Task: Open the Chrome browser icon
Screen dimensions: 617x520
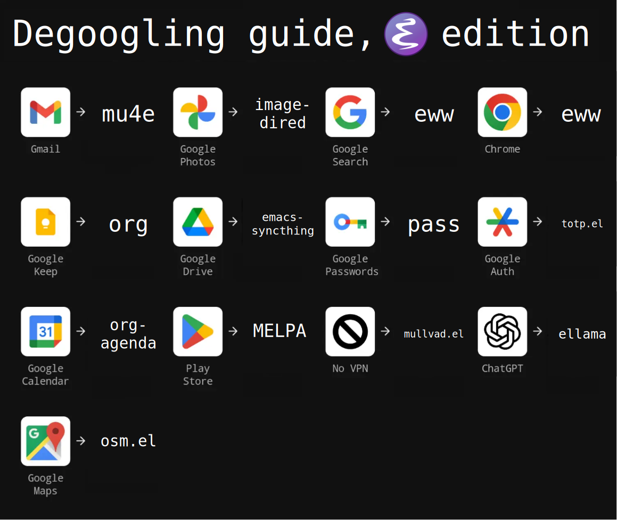Action: 502,112
